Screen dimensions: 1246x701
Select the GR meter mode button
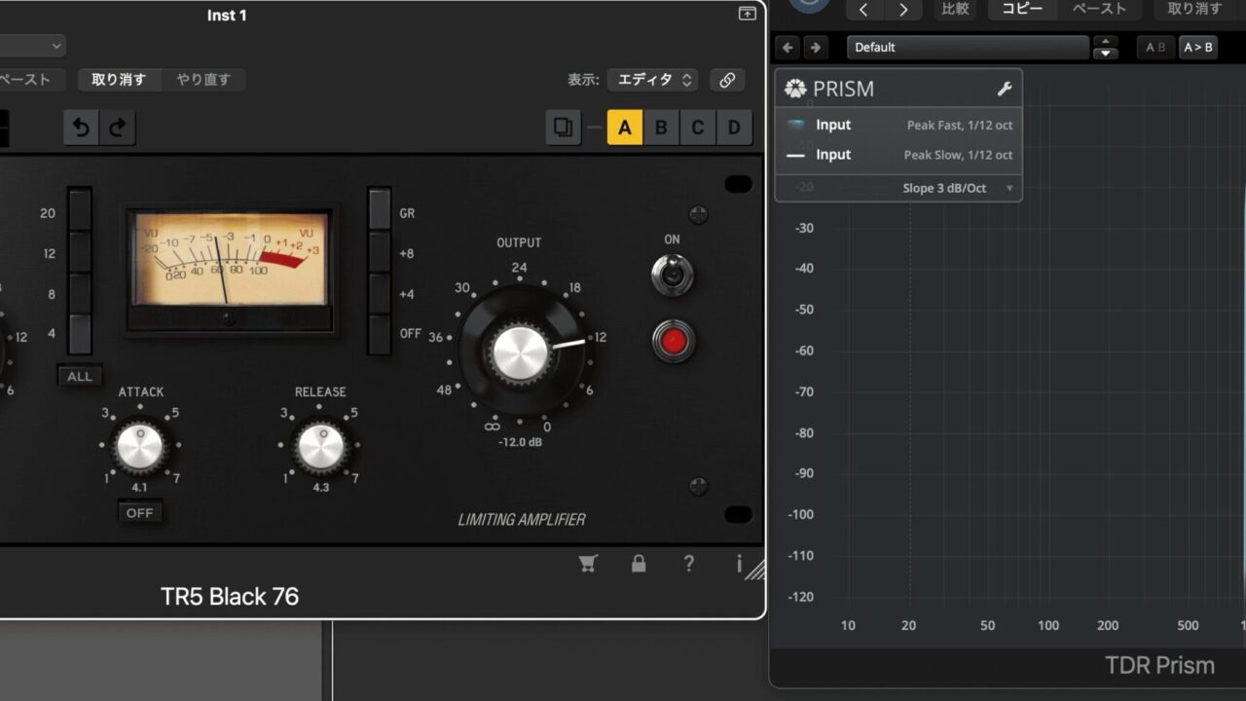tap(380, 213)
